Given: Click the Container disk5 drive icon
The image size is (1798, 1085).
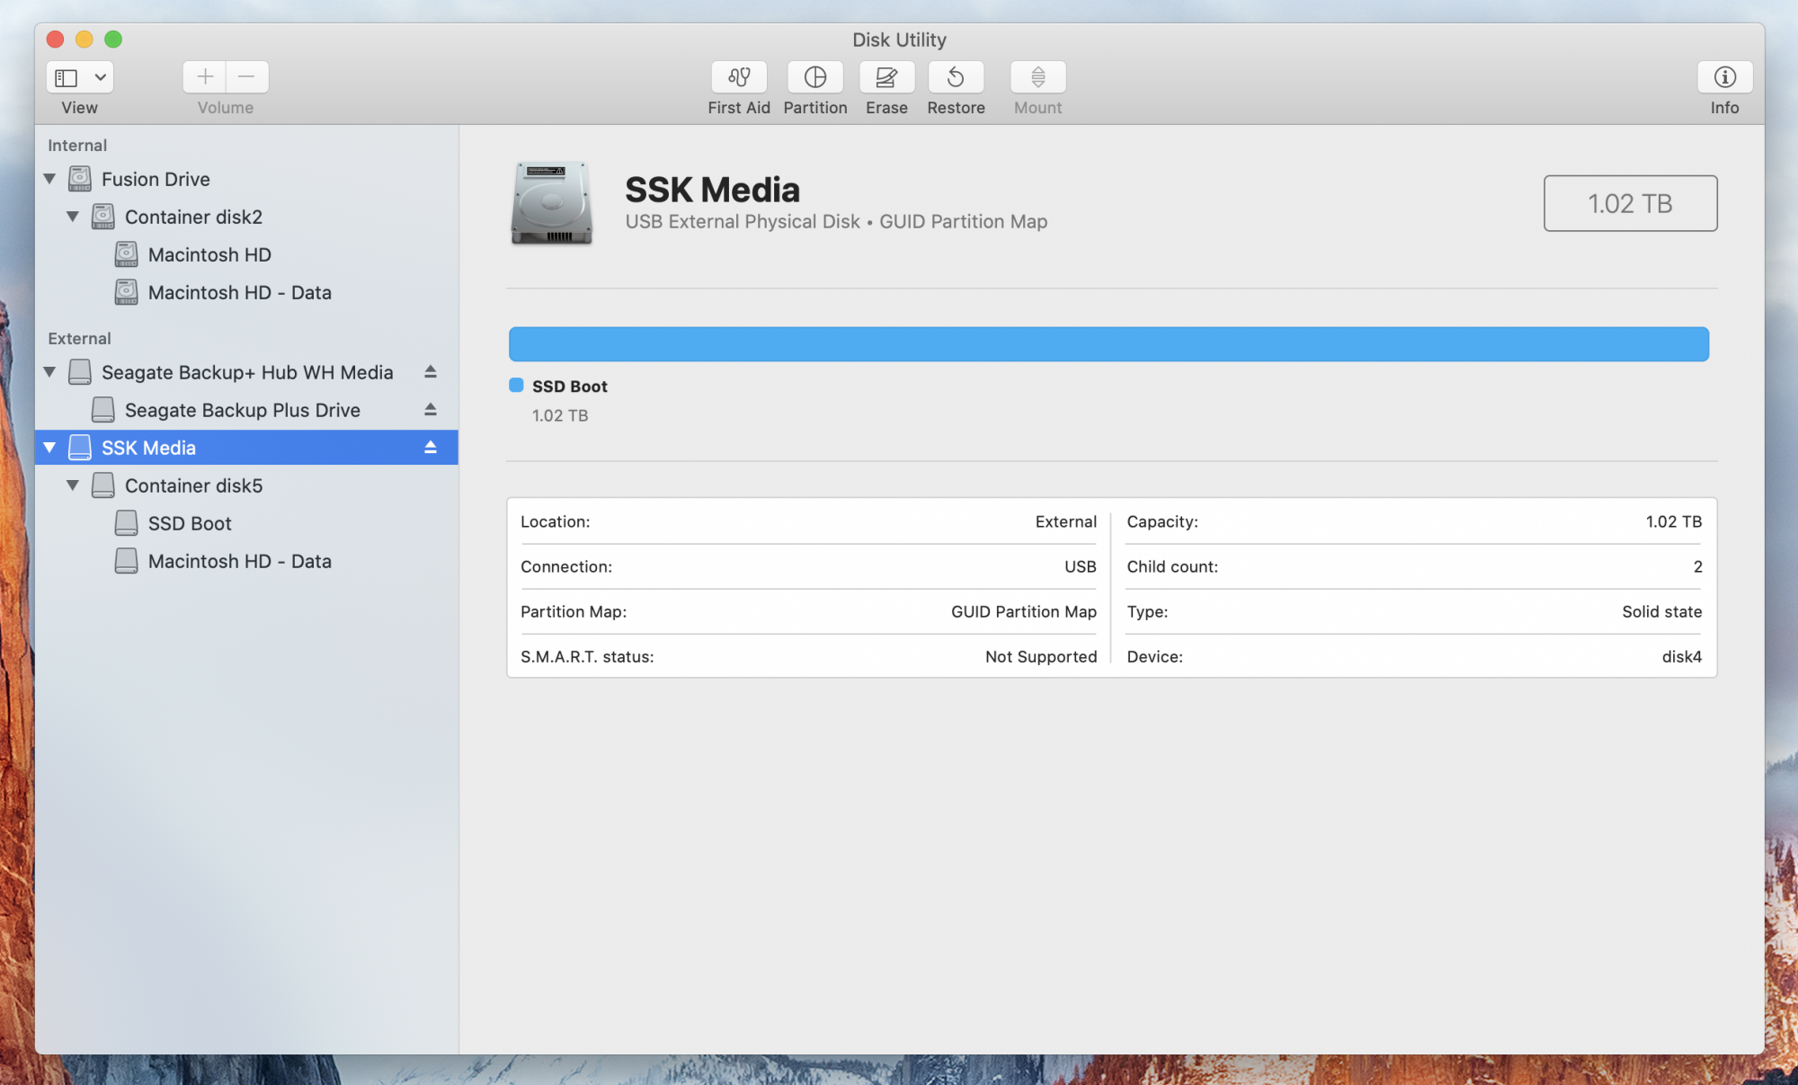Looking at the screenshot, I should pos(103,485).
